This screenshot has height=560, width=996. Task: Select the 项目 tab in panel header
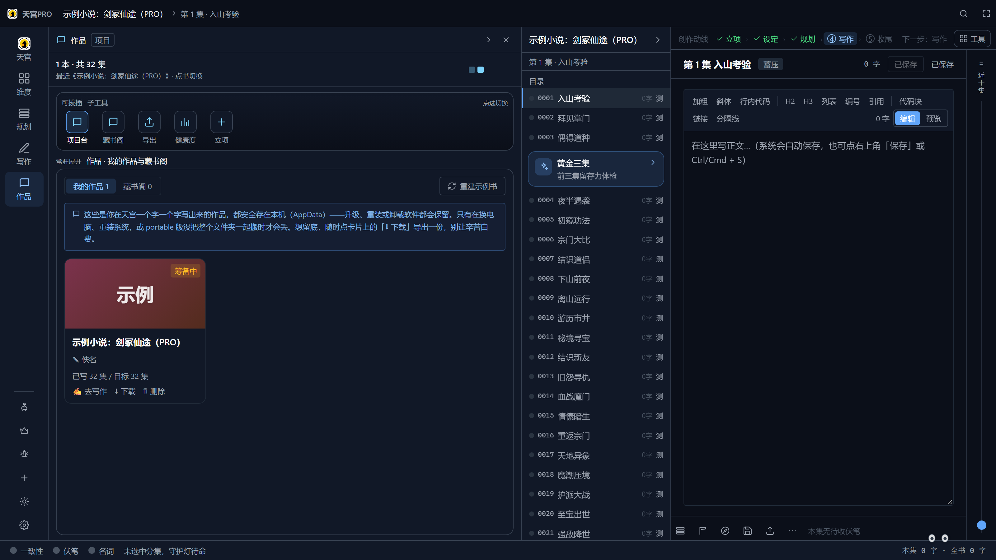point(102,40)
